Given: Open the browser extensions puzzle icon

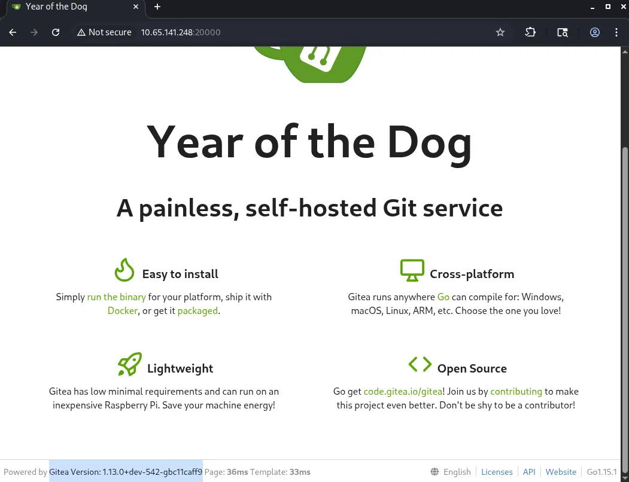Looking at the screenshot, I should (x=530, y=32).
